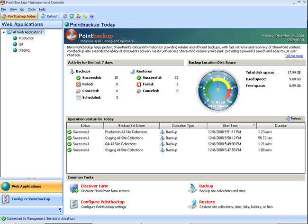The width and height of the screenshot is (308, 224).
Task: Click the Backups Canceled icon
Action: click(x=78, y=91)
